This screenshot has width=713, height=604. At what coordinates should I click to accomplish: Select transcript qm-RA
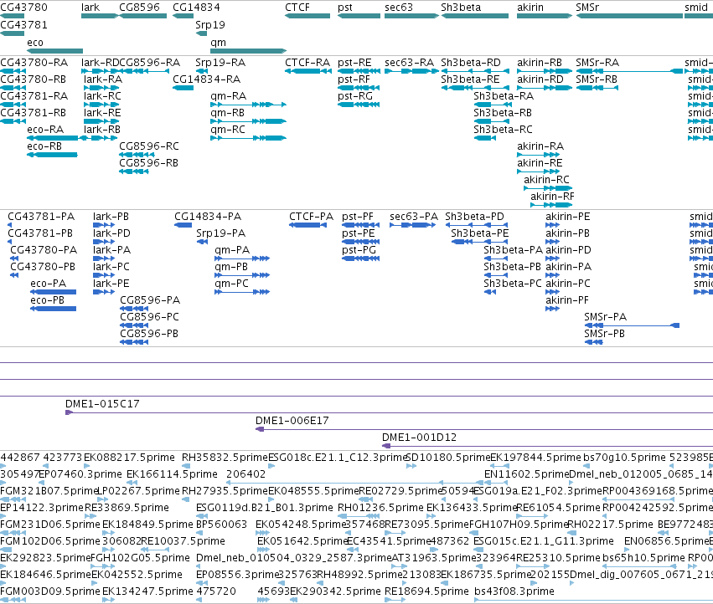point(228,96)
